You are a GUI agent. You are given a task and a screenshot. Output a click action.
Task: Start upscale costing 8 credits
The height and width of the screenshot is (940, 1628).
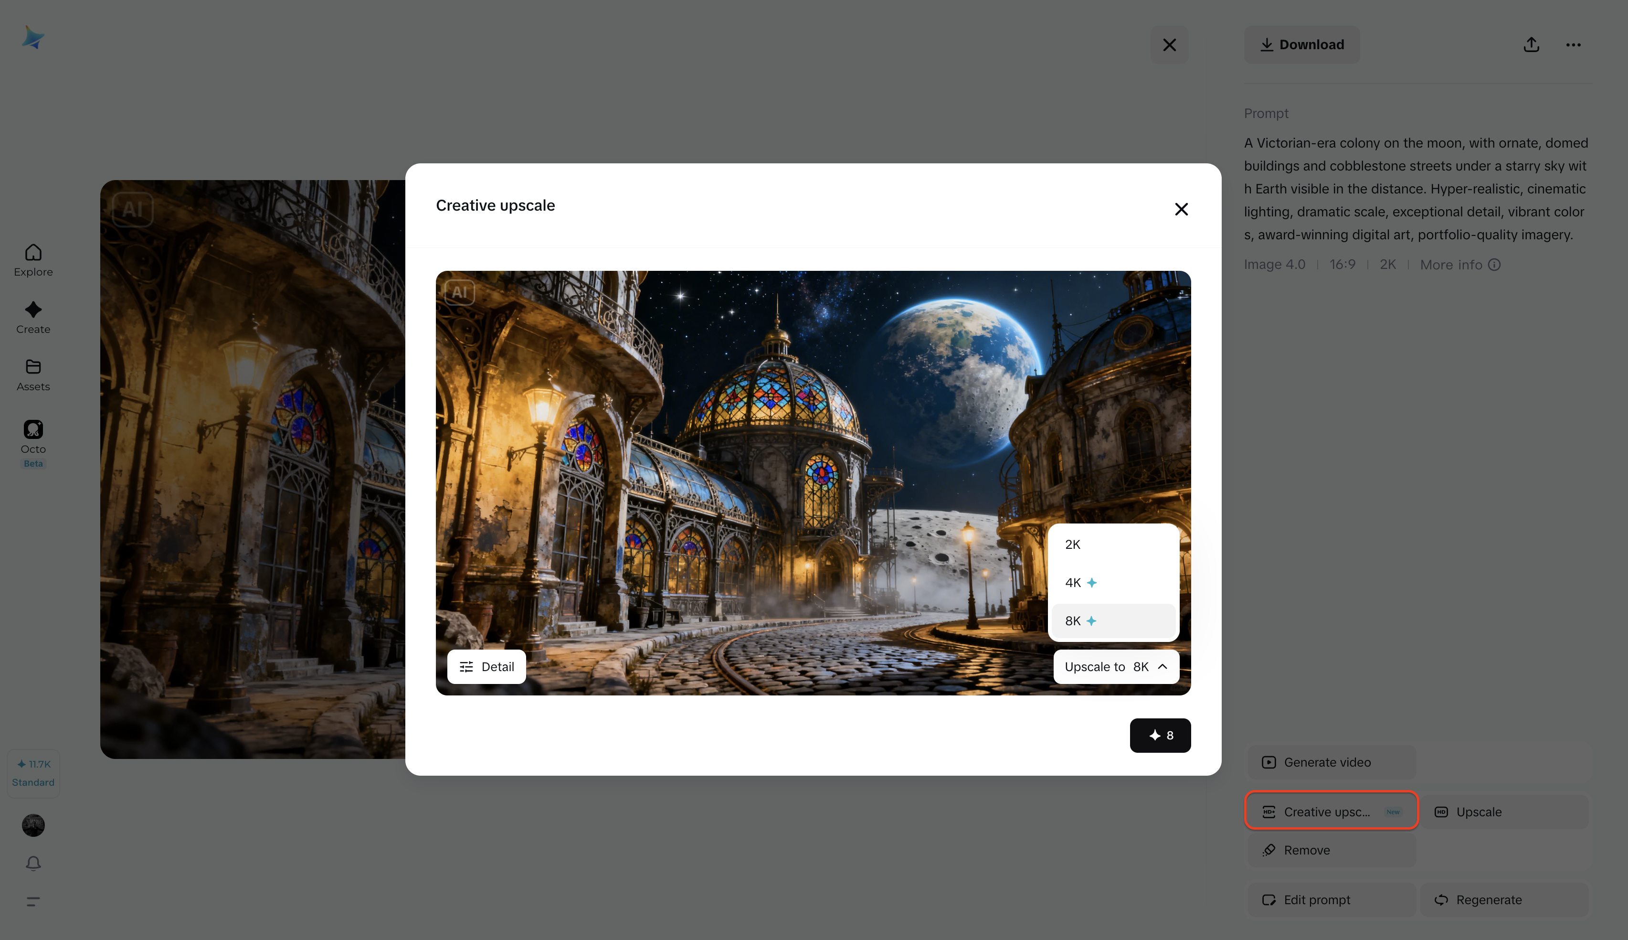click(1160, 736)
